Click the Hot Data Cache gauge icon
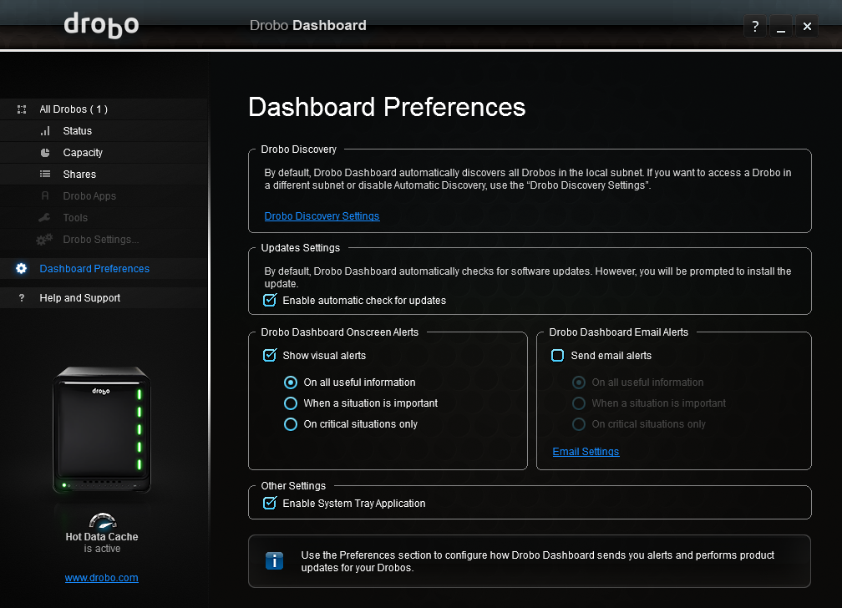The height and width of the screenshot is (608, 842). click(102, 520)
